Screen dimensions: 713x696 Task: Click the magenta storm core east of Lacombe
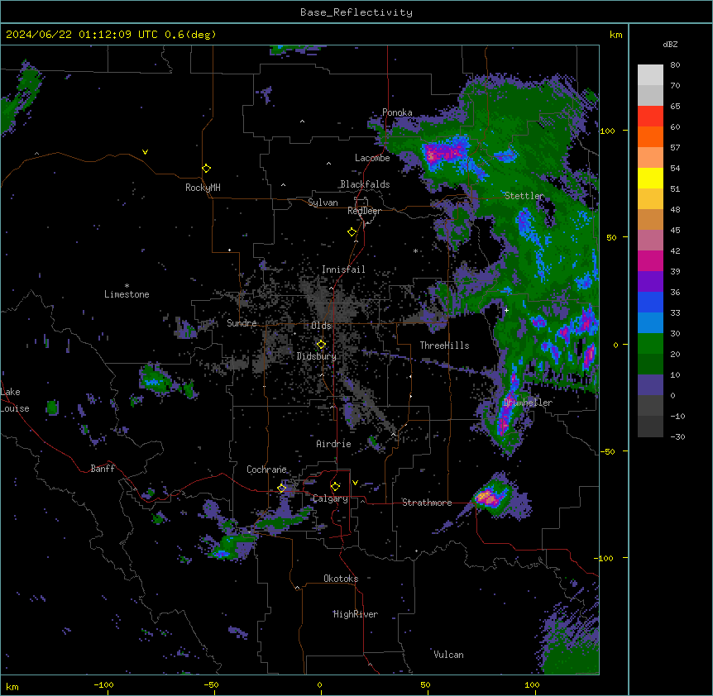(443, 153)
